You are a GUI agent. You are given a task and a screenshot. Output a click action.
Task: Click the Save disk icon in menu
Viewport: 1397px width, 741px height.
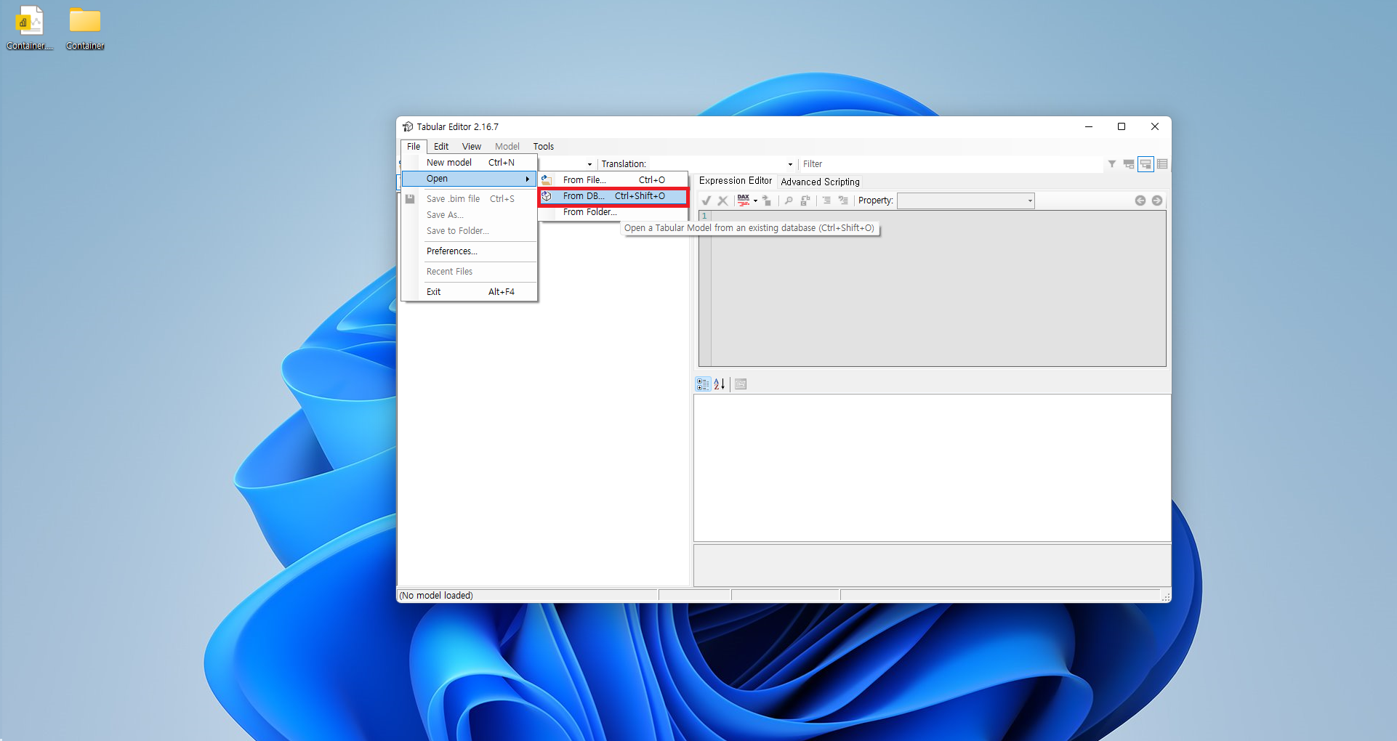410,198
